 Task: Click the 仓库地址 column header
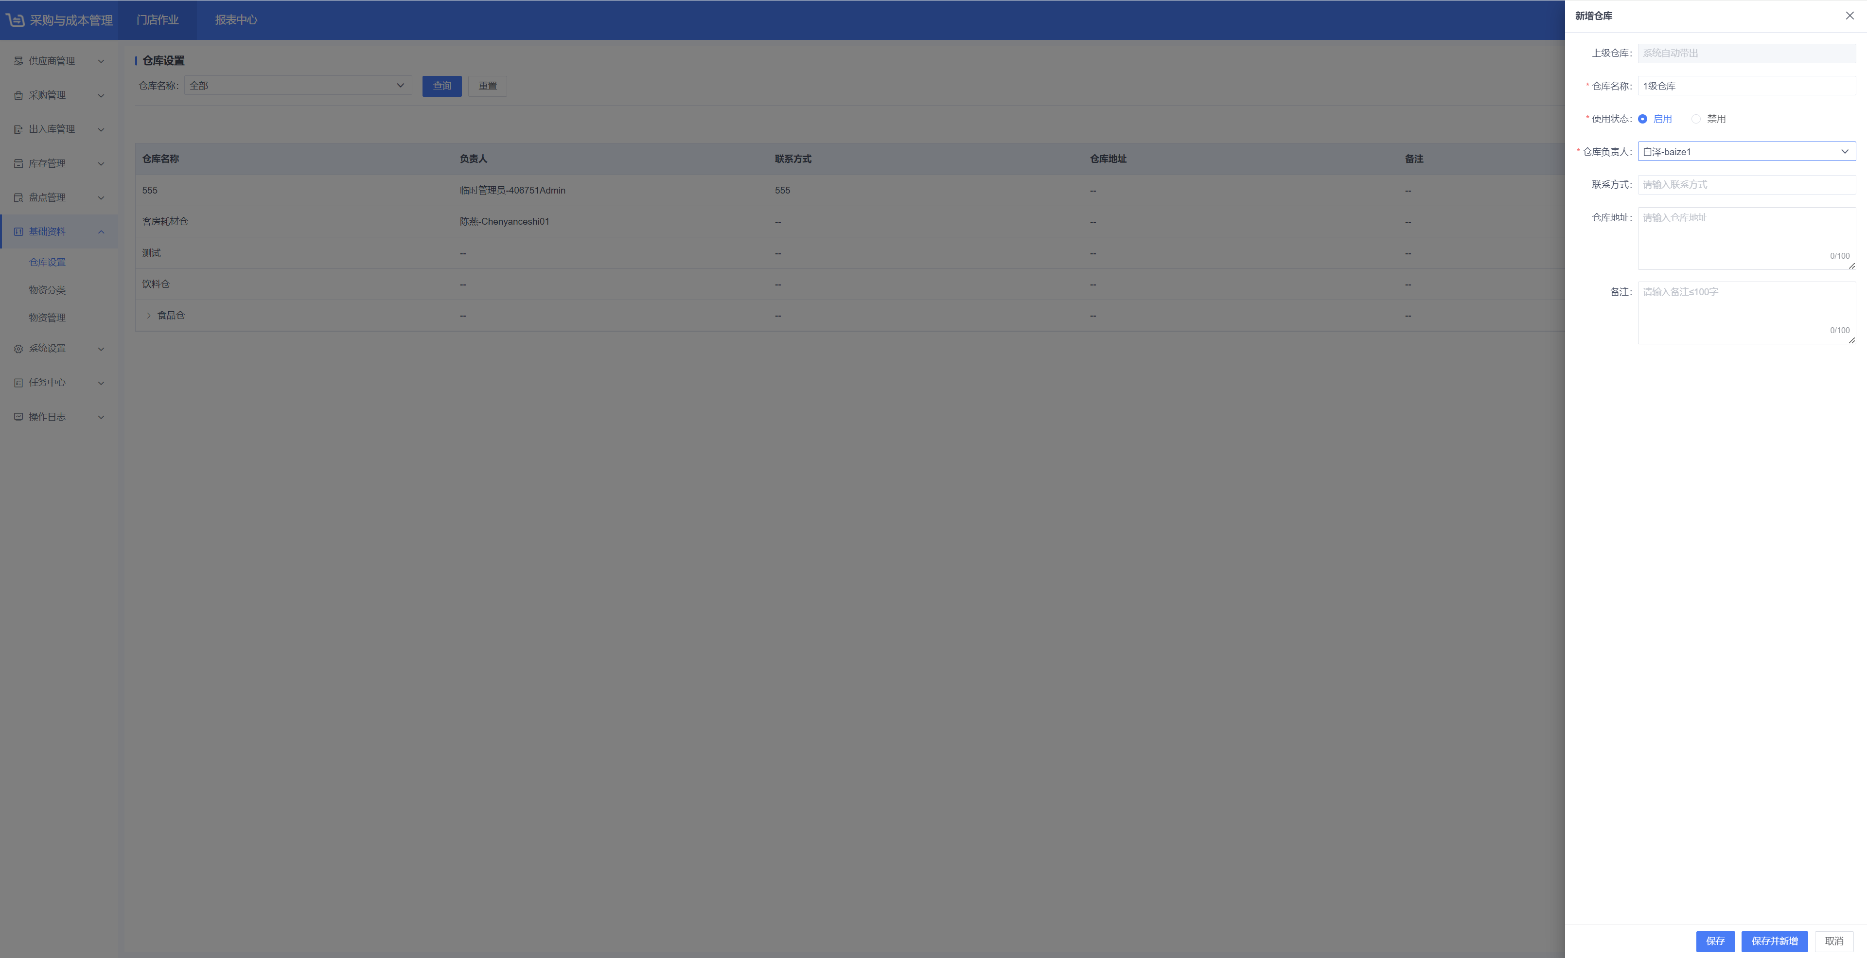[1108, 159]
